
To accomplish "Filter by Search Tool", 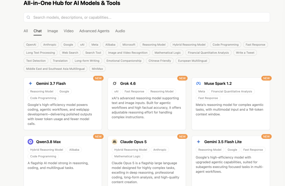I will tap(93, 53).
